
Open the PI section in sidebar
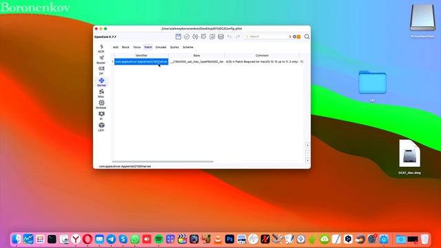pos(101,116)
